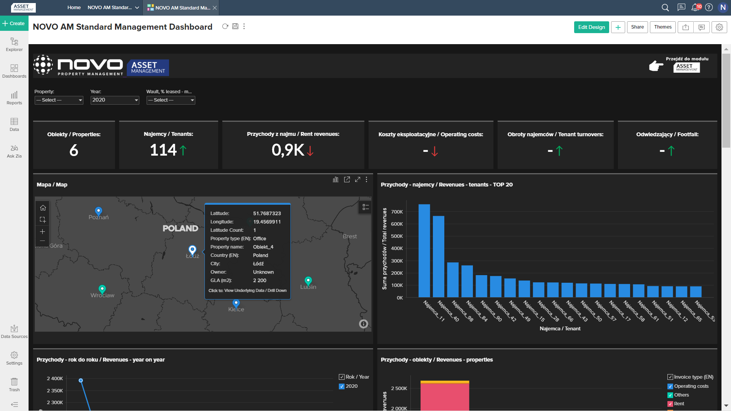Viewport: 731px width, 411px height.
Task: Click the Najemca_11 bar in chart
Action: (424, 250)
